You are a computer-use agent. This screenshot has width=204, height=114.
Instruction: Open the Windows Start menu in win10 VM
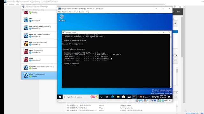tap(60, 97)
